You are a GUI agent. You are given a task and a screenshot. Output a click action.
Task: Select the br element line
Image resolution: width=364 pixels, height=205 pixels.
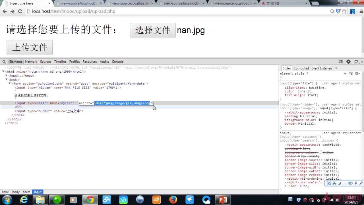[x=18, y=107]
